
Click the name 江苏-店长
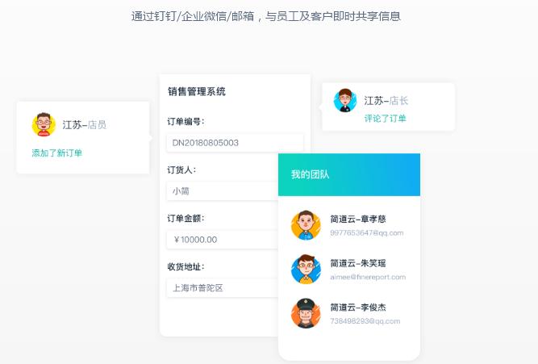pyautogui.click(x=386, y=101)
